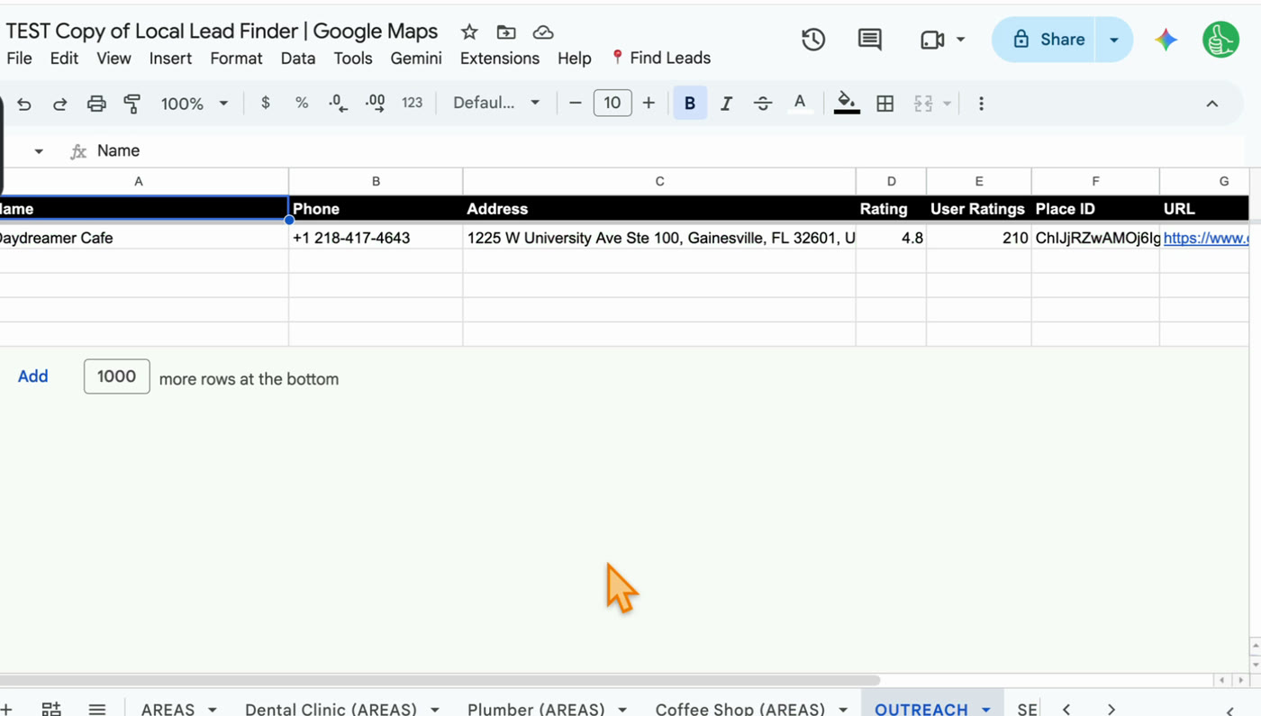Open the Extensions menu
Screen dimensions: 1261x716
[x=500, y=59]
